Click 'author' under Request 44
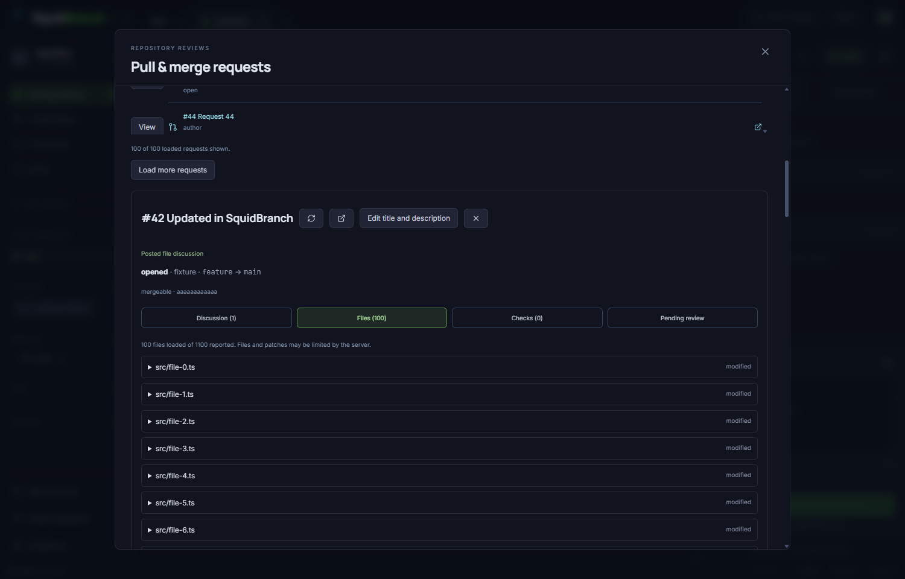Image resolution: width=905 pixels, height=579 pixels. tap(192, 128)
